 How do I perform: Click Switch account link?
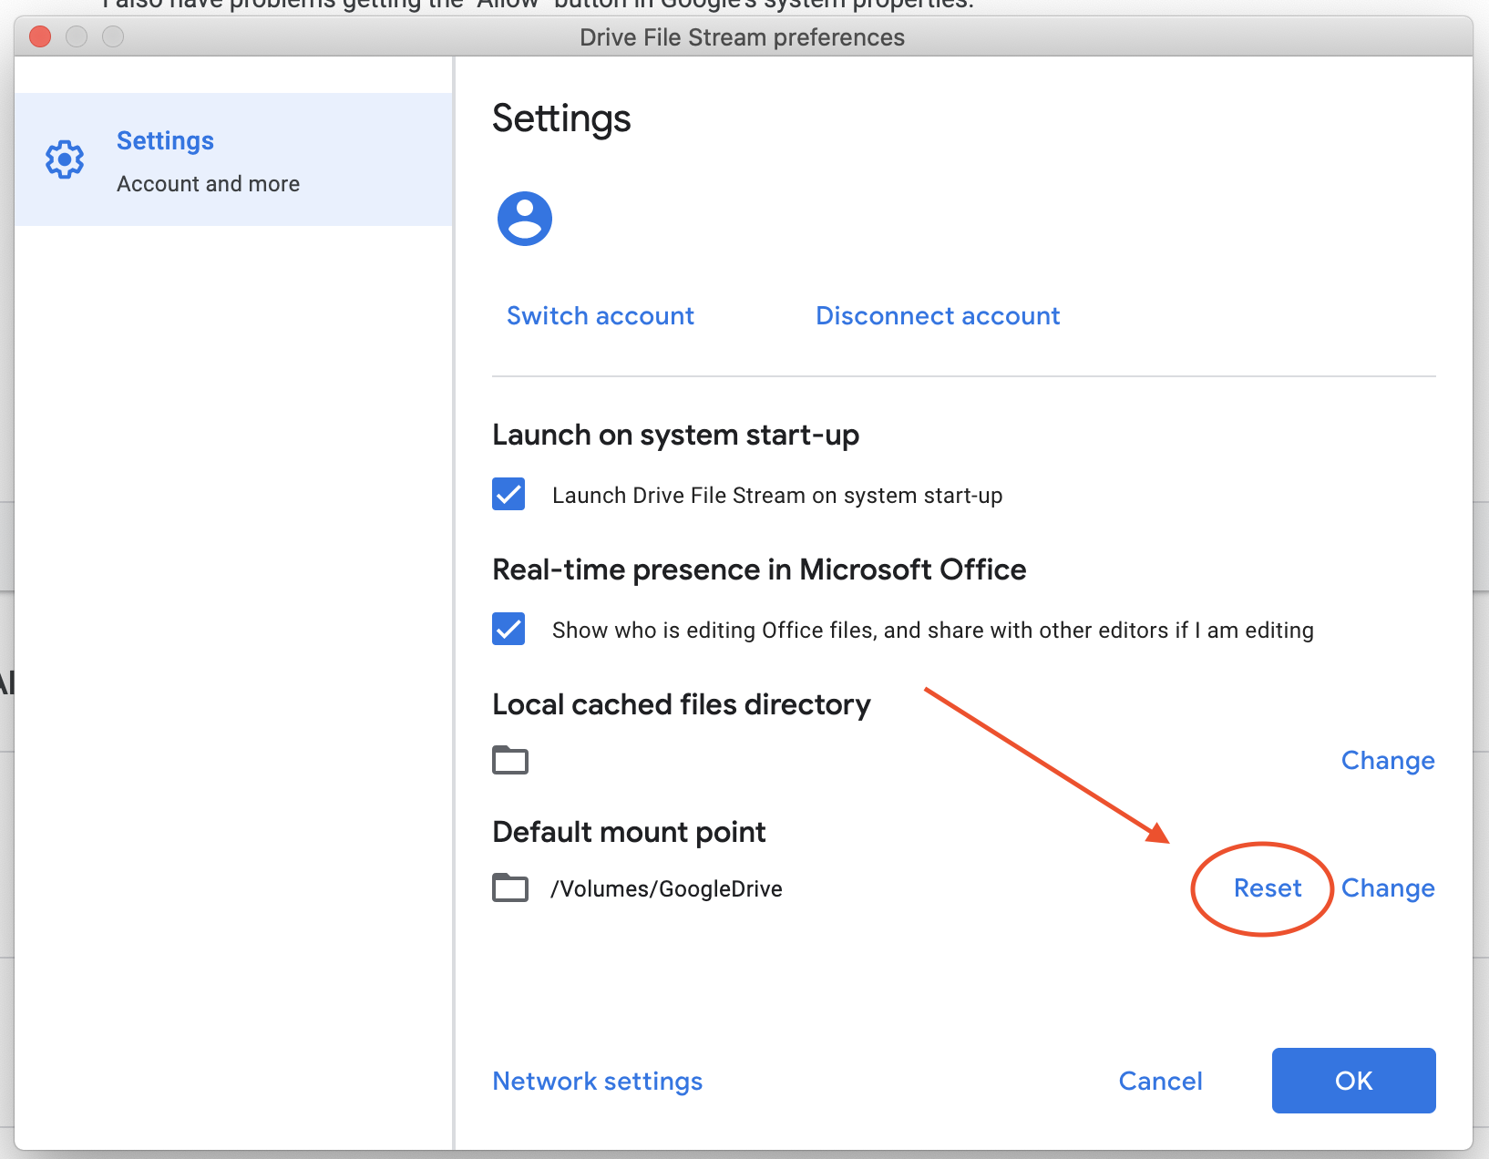(x=601, y=315)
